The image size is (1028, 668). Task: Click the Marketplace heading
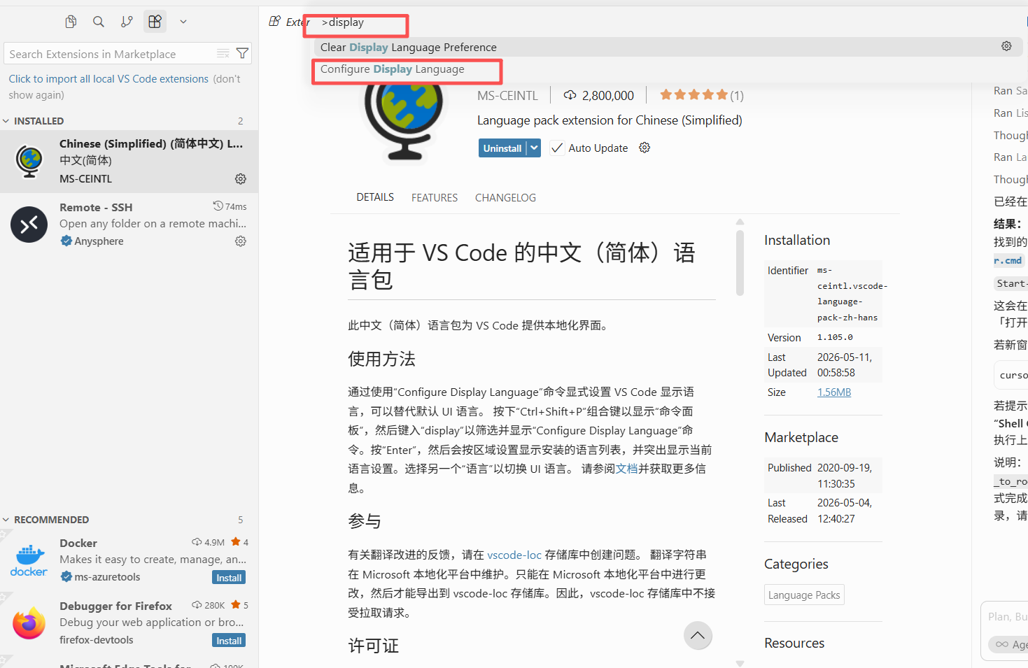tap(801, 437)
